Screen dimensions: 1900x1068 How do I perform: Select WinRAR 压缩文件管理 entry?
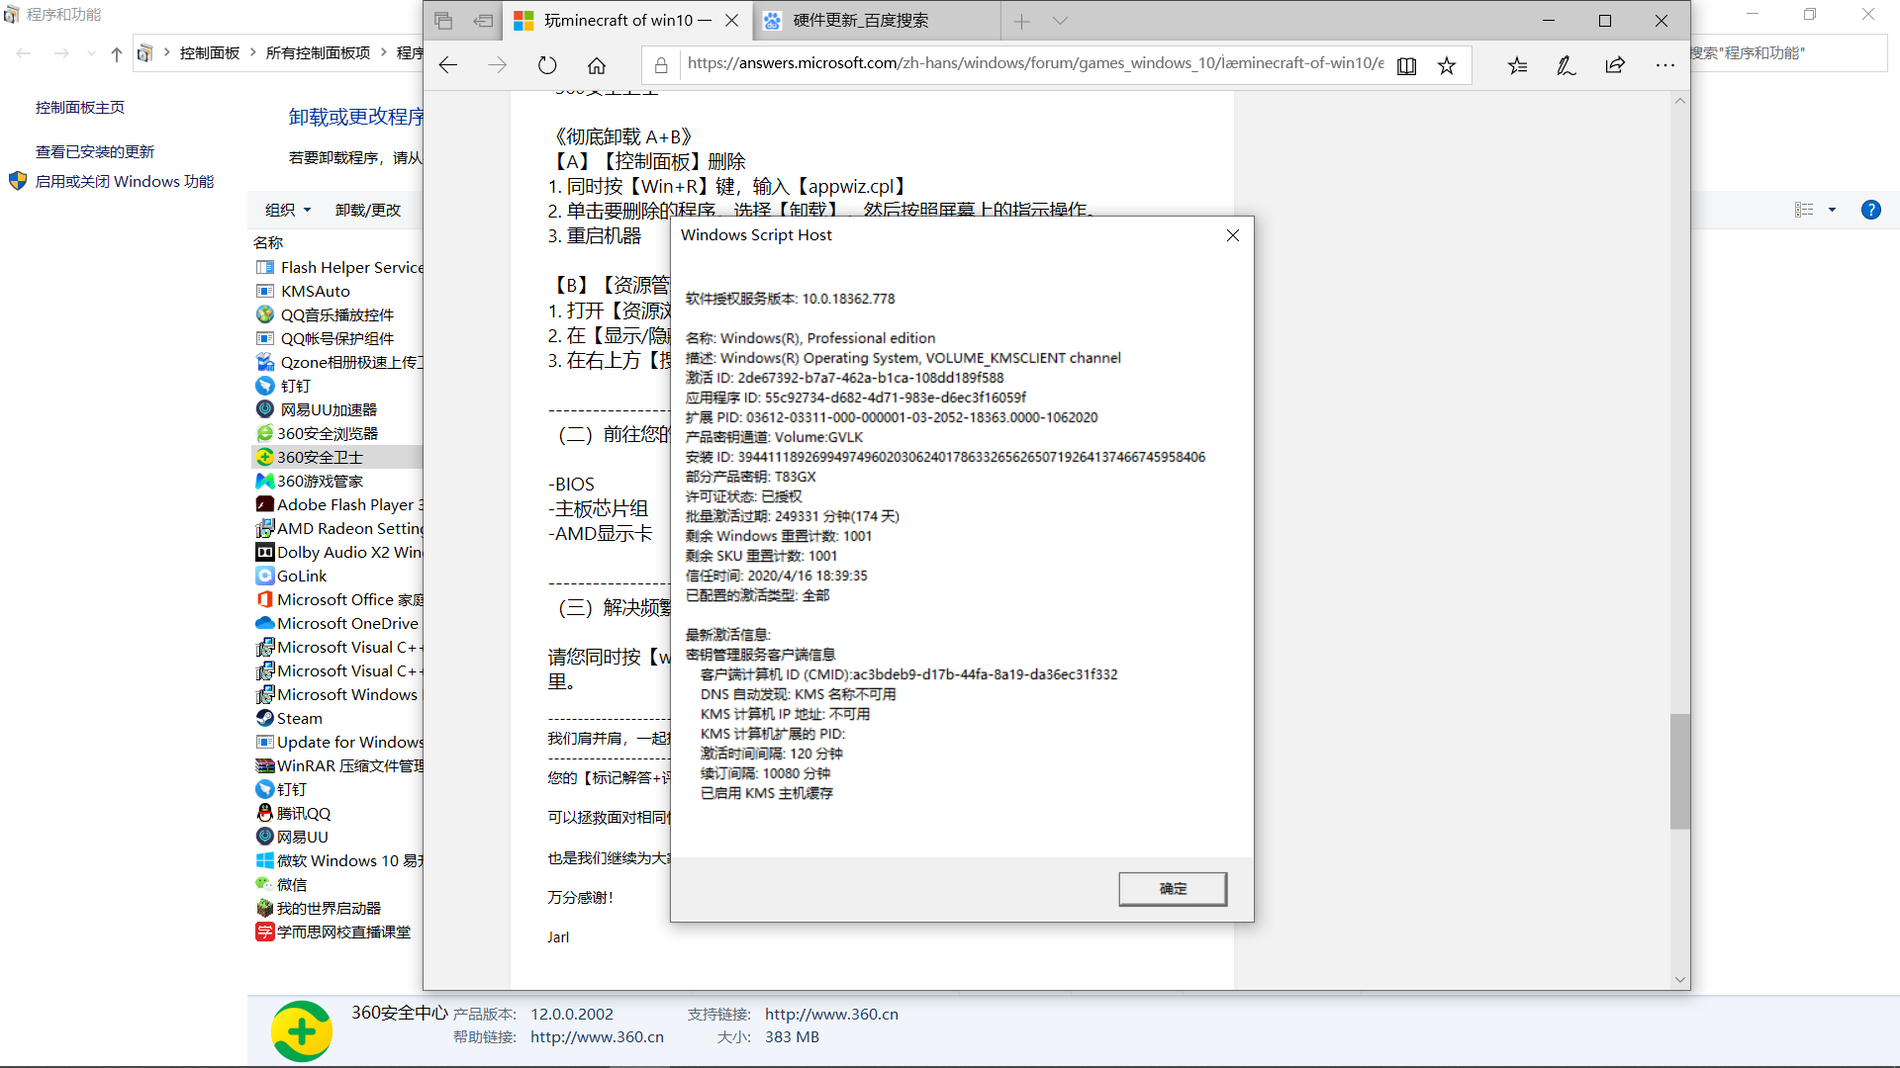pyautogui.click(x=338, y=765)
